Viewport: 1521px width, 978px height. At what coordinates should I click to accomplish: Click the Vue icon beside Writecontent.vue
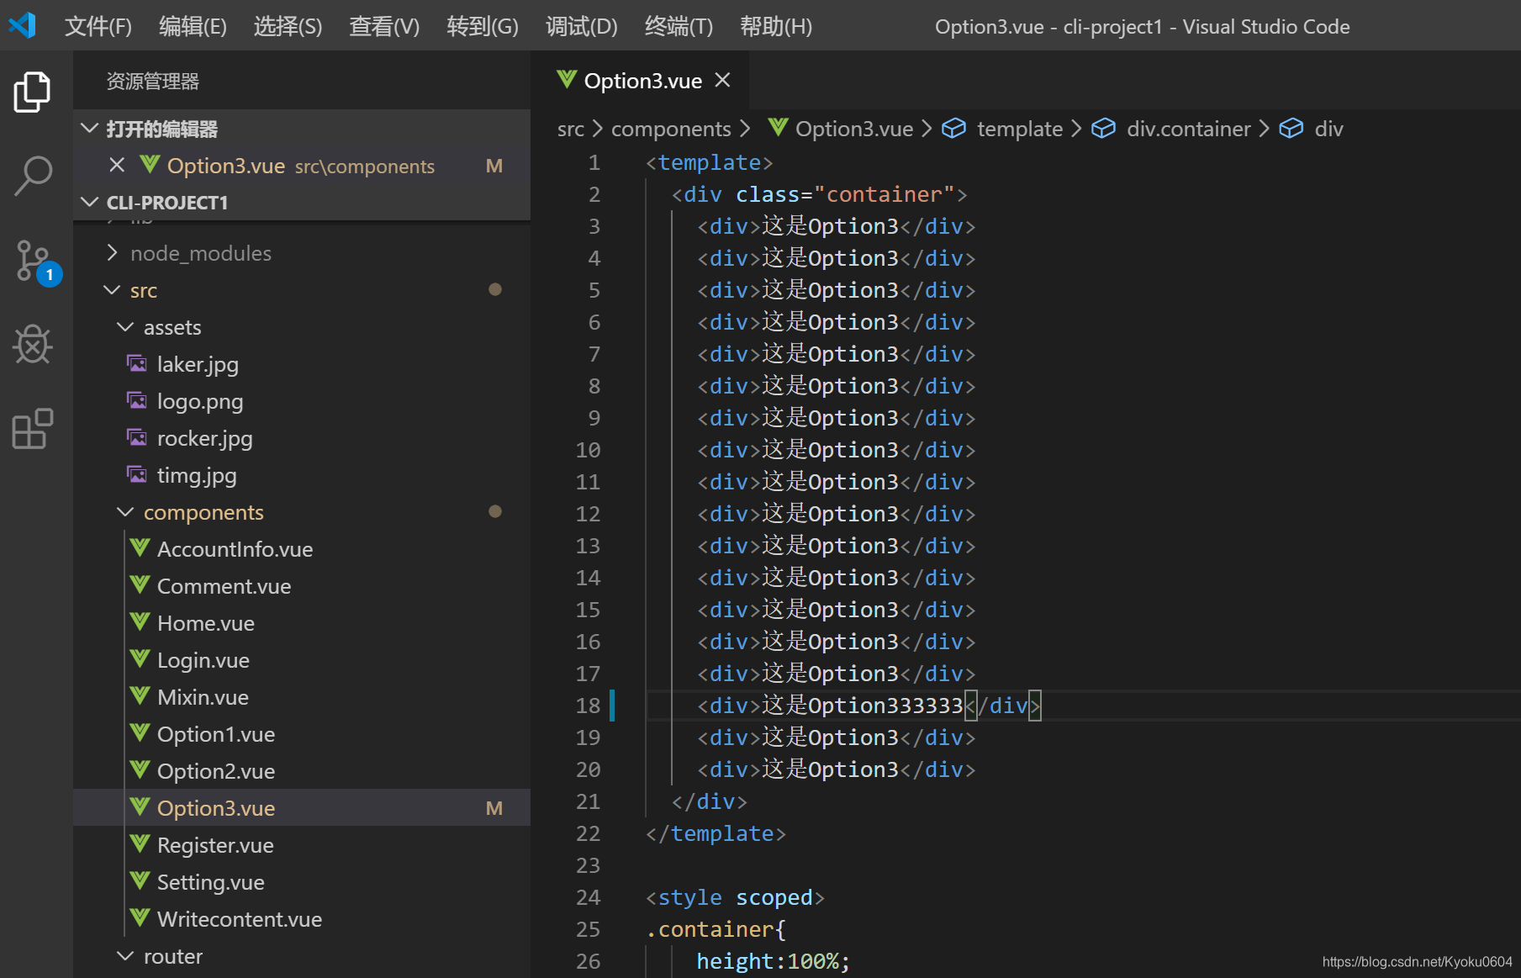point(140,917)
